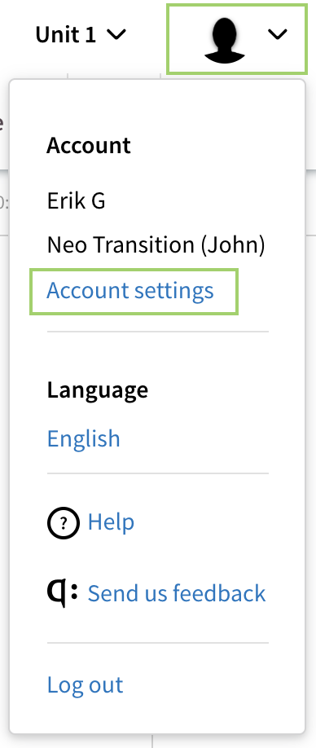Choose Send us feedback

pyautogui.click(x=177, y=593)
